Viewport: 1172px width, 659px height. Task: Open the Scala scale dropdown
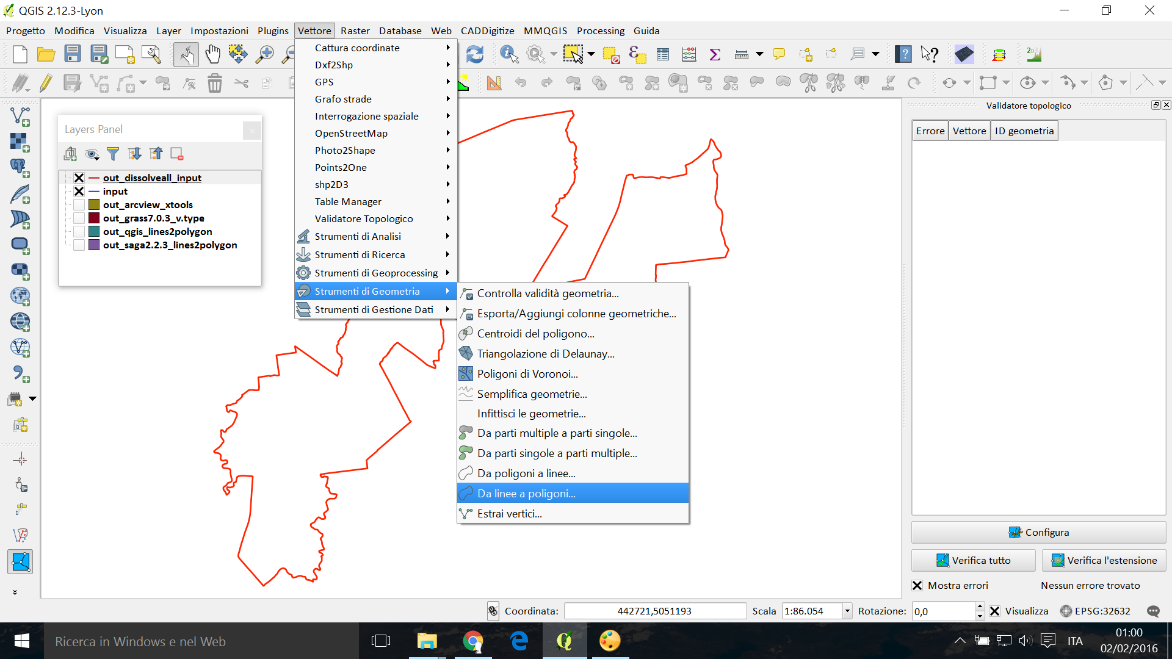click(x=847, y=611)
